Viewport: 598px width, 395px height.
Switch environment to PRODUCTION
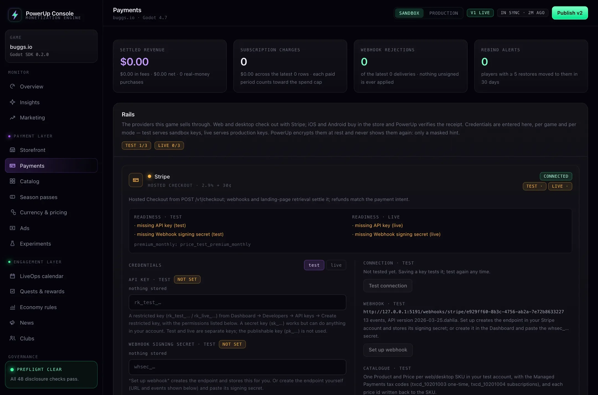[444, 13]
